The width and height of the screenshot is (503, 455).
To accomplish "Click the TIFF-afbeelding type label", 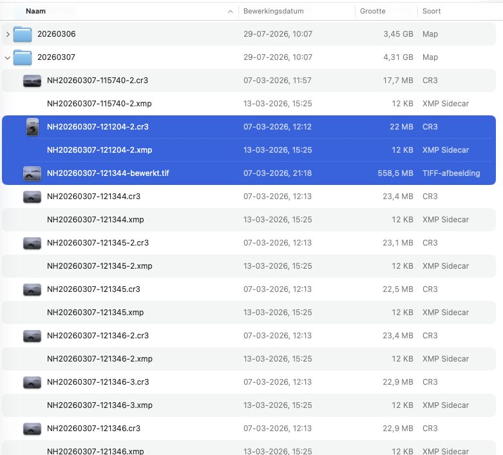I will coord(451,173).
